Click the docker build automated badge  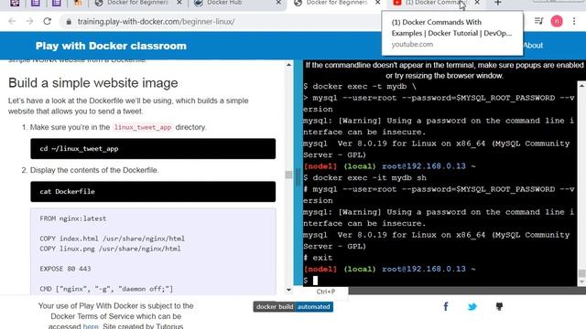click(293, 307)
